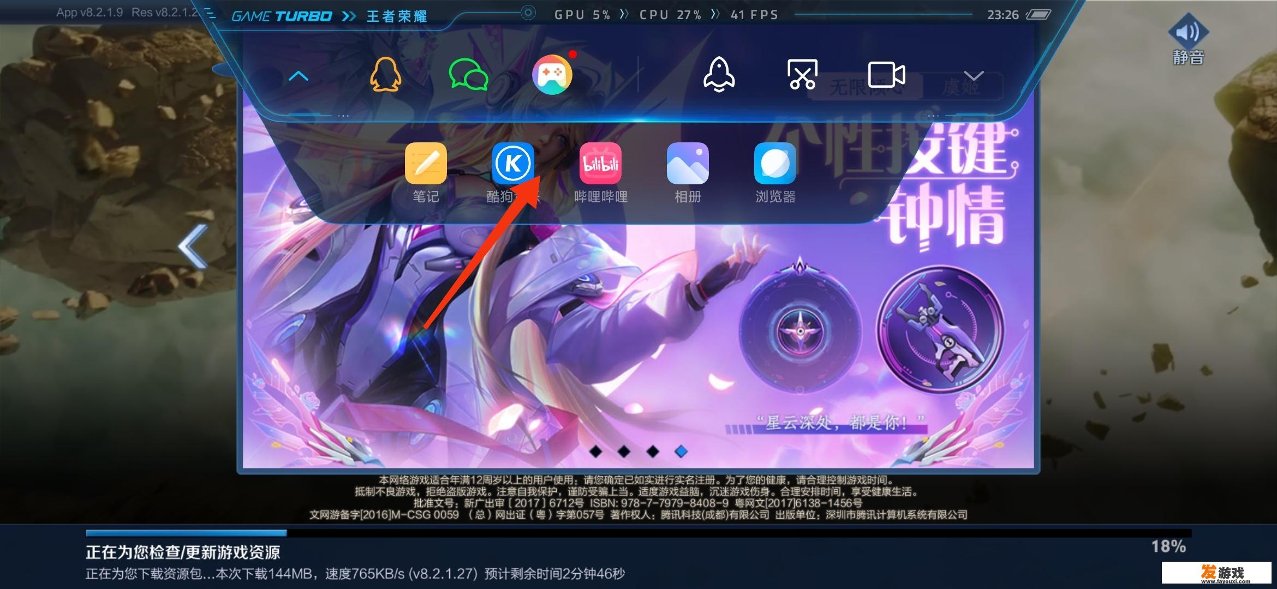This screenshot has width=1277, height=589.
Task: Click the battery status icon
Action: pos(1038,15)
